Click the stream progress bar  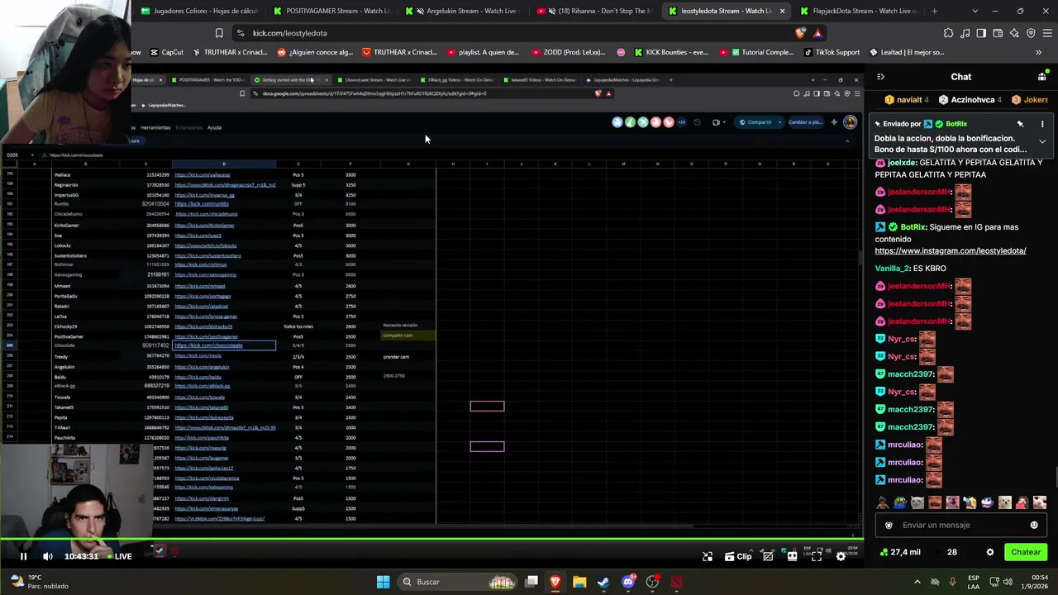pos(431,540)
